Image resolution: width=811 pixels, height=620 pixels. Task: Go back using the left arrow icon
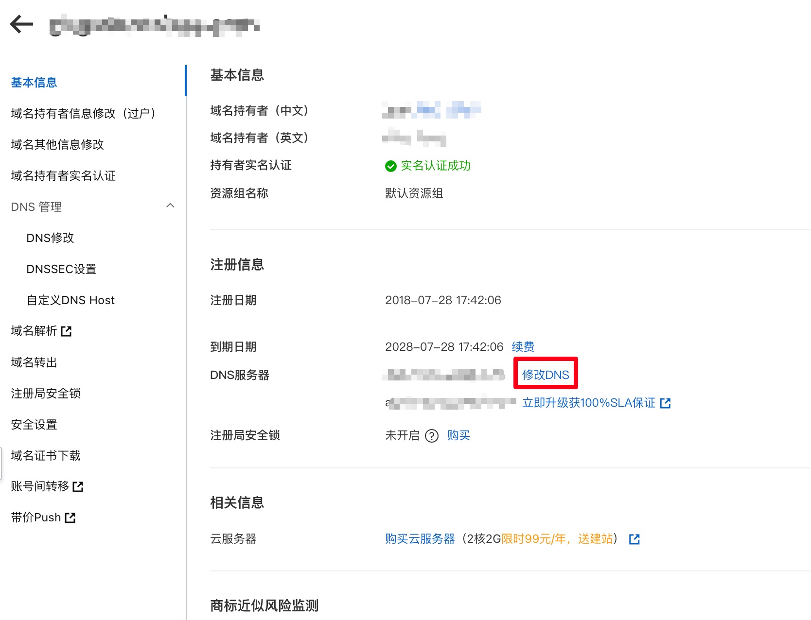point(21,24)
